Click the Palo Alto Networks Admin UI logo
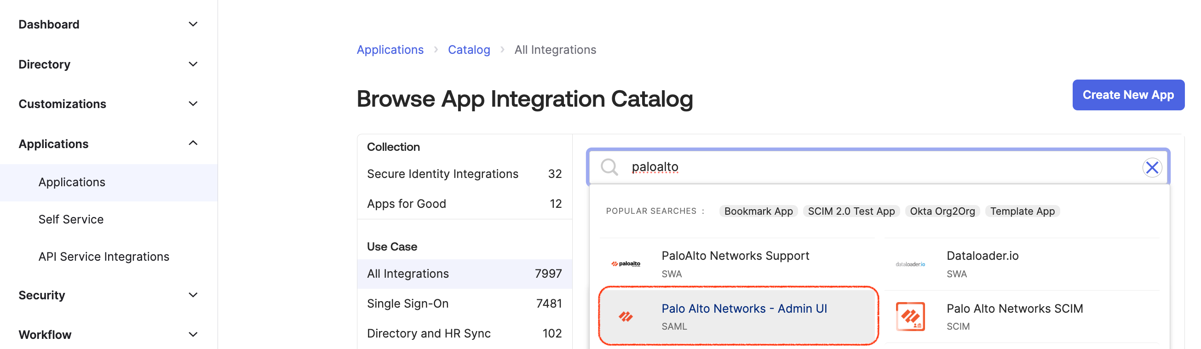 tap(625, 317)
